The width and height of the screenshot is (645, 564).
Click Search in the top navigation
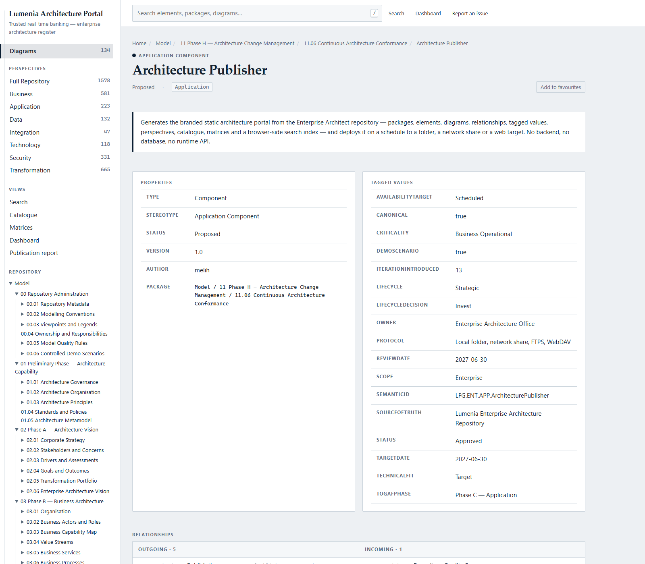[396, 14]
